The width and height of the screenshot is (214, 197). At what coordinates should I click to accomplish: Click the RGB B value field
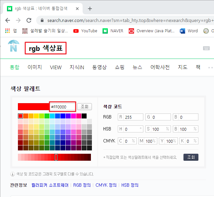[185, 117]
